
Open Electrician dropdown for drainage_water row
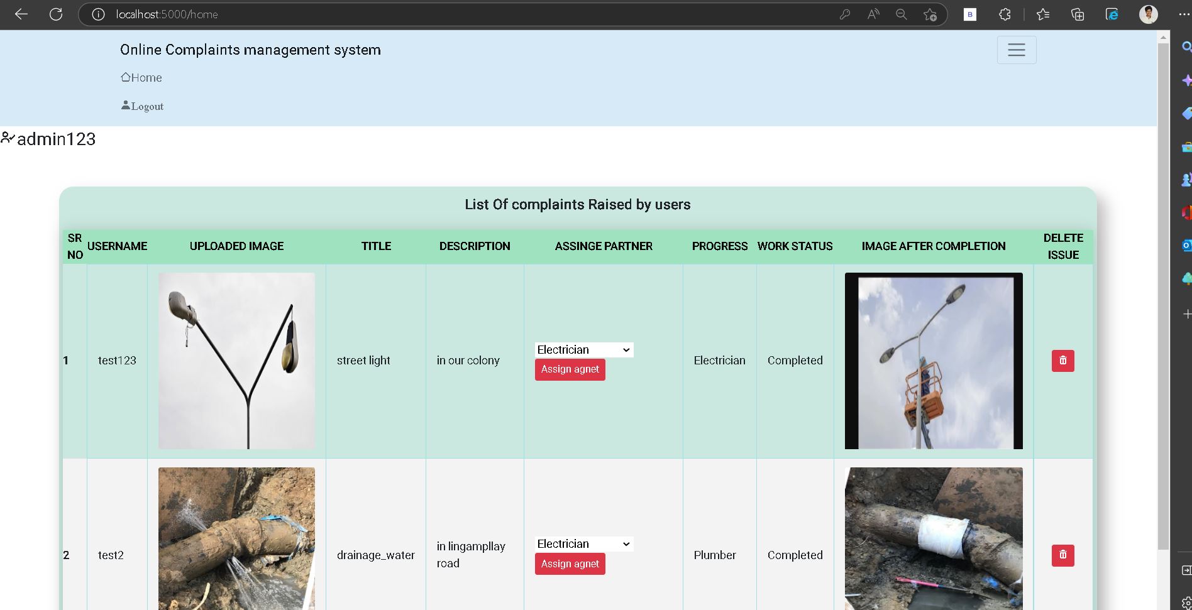[583, 543]
